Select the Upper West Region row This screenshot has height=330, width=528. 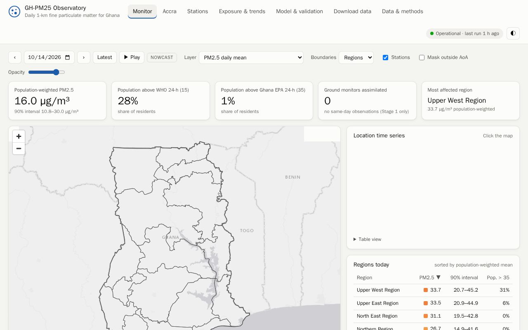pyautogui.click(x=433, y=290)
